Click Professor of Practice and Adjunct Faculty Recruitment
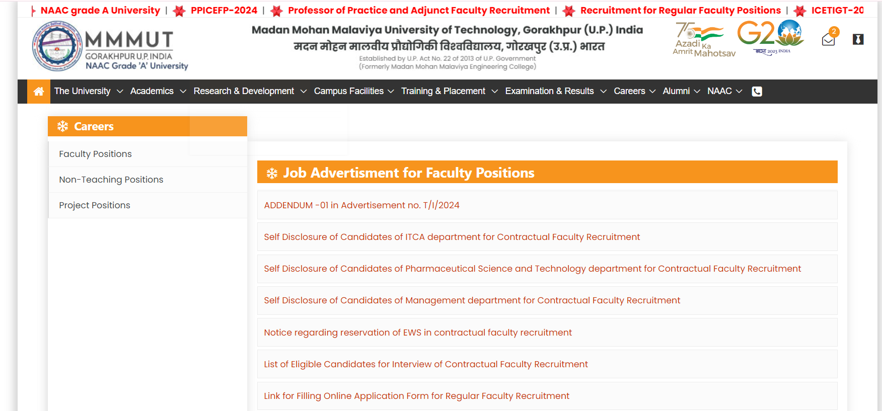Screen dimensions: 882x411 419,11
